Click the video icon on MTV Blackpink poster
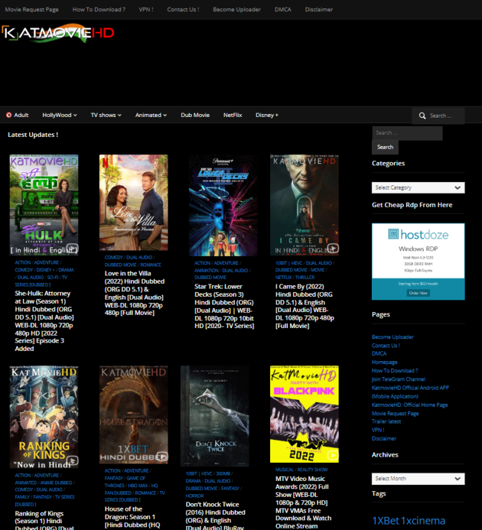This screenshot has height=530, width=482. point(332,455)
